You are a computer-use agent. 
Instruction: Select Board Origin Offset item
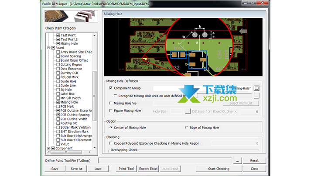tap(74, 60)
